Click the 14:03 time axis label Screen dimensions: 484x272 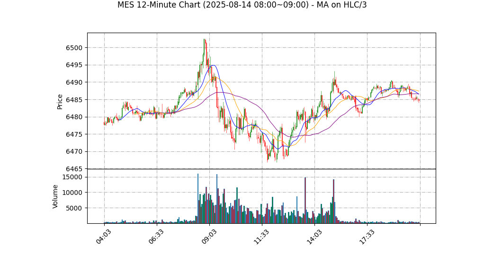pyautogui.click(x=314, y=237)
